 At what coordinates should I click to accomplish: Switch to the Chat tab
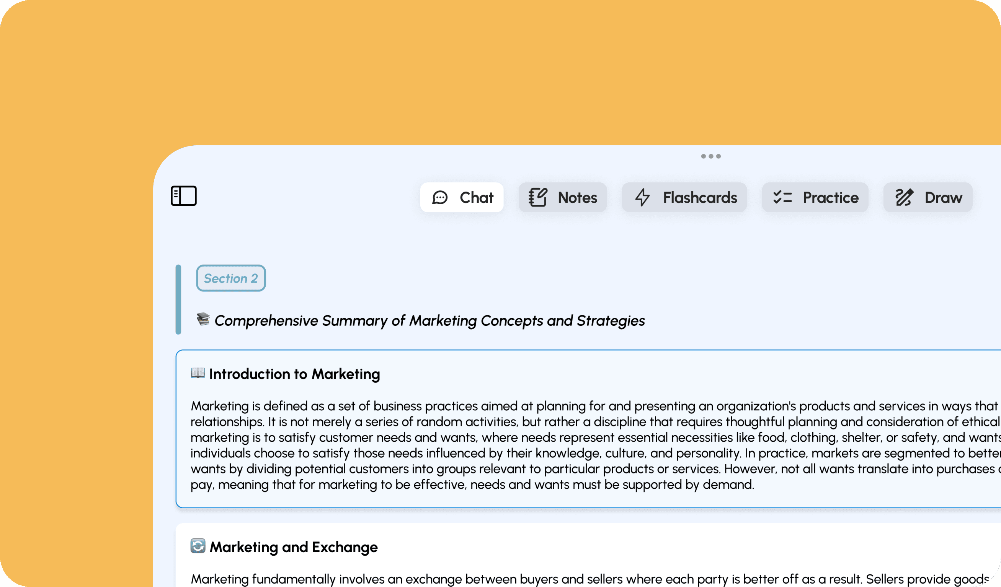476,198
